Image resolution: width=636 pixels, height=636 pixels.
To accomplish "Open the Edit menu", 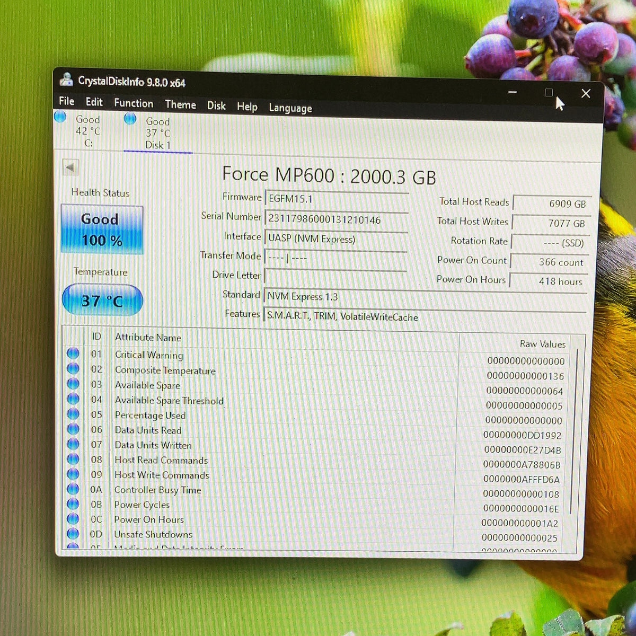I will click(x=94, y=102).
